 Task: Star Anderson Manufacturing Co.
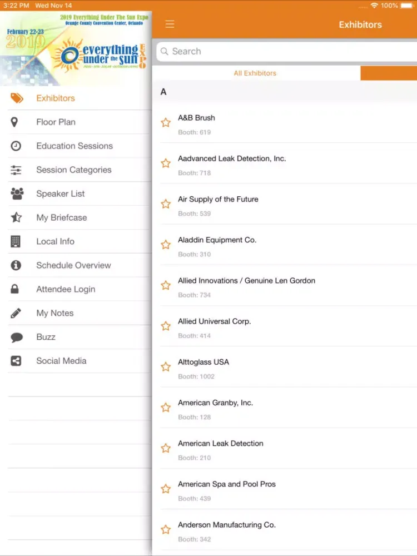166,530
